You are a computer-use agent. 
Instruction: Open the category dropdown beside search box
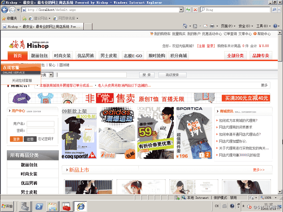(51, 75)
